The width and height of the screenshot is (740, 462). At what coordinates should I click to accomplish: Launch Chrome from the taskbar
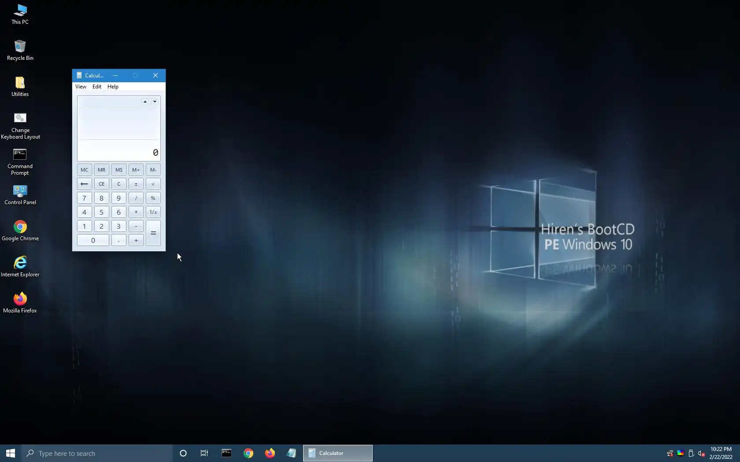click(248, 453)
